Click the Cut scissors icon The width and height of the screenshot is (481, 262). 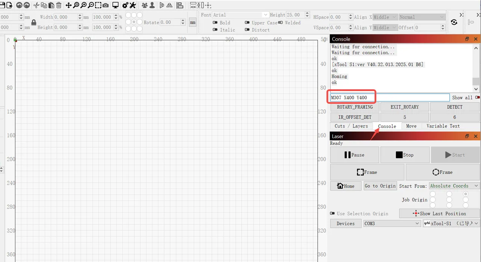36,5
